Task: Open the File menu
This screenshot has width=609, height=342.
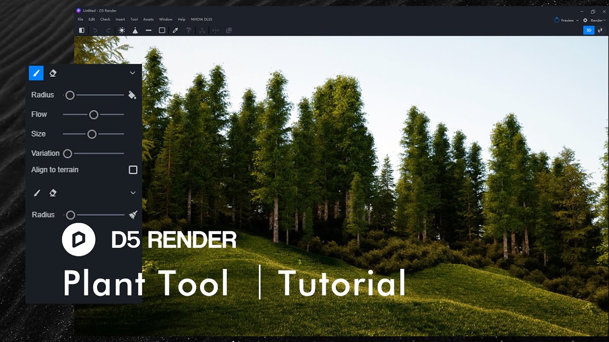Action: (80, 19)
